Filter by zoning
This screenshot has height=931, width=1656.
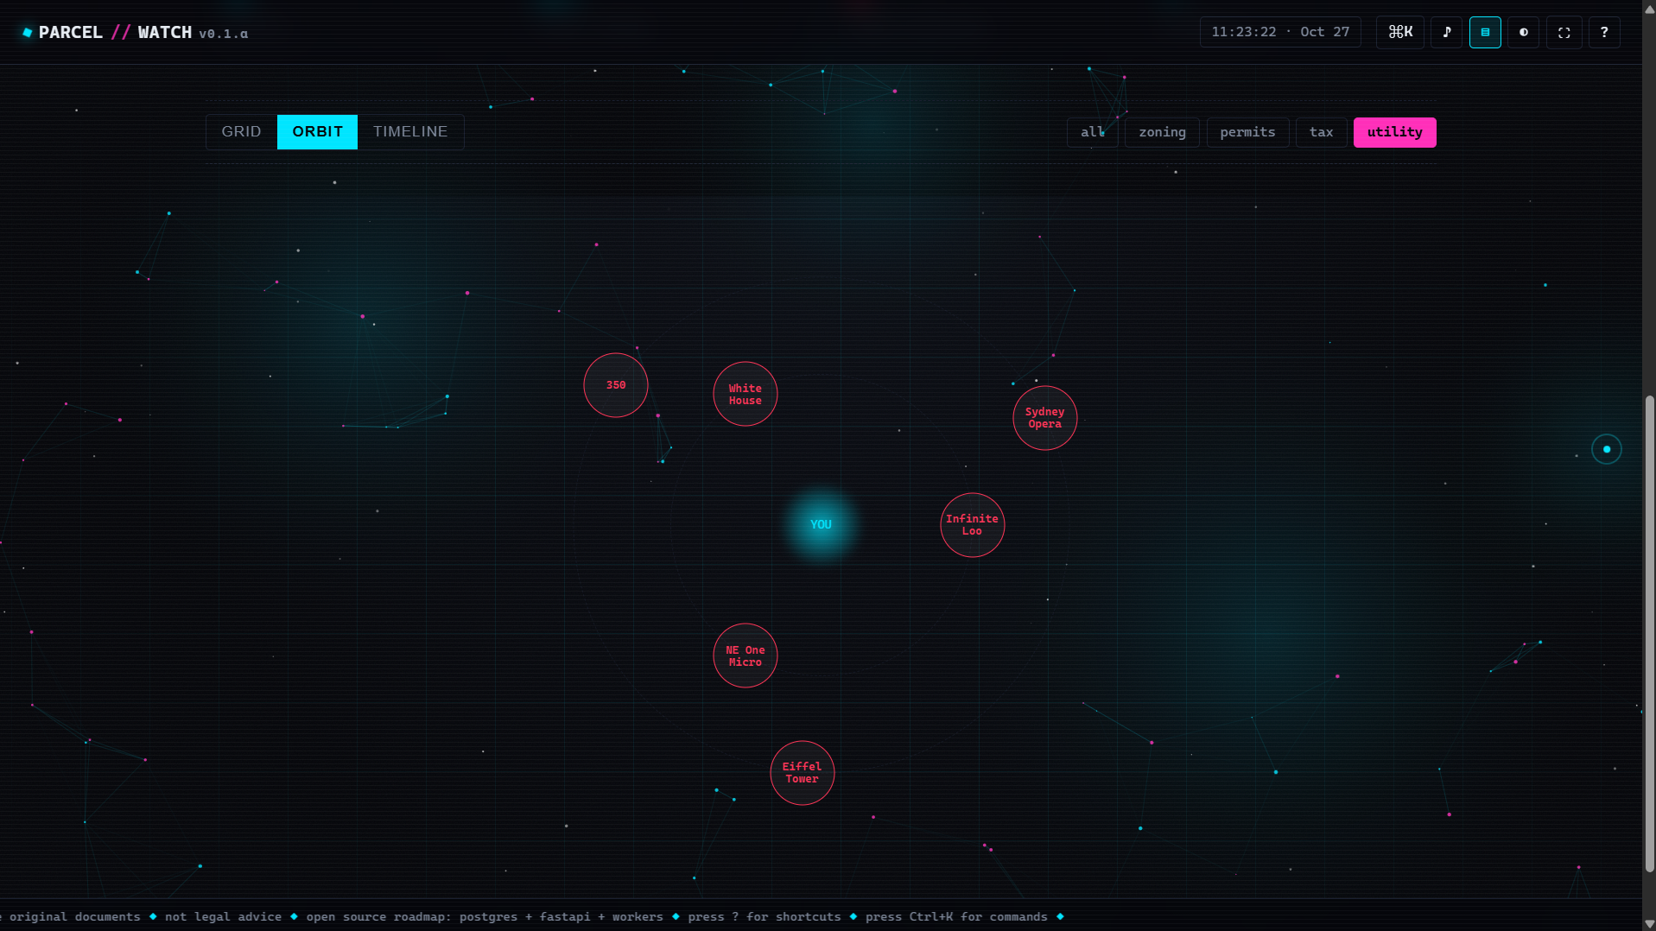click(x=1162, y=132)
